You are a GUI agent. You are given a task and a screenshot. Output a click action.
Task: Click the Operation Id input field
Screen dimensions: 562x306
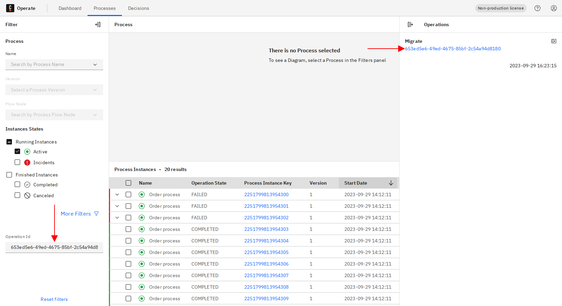point(54,247)
